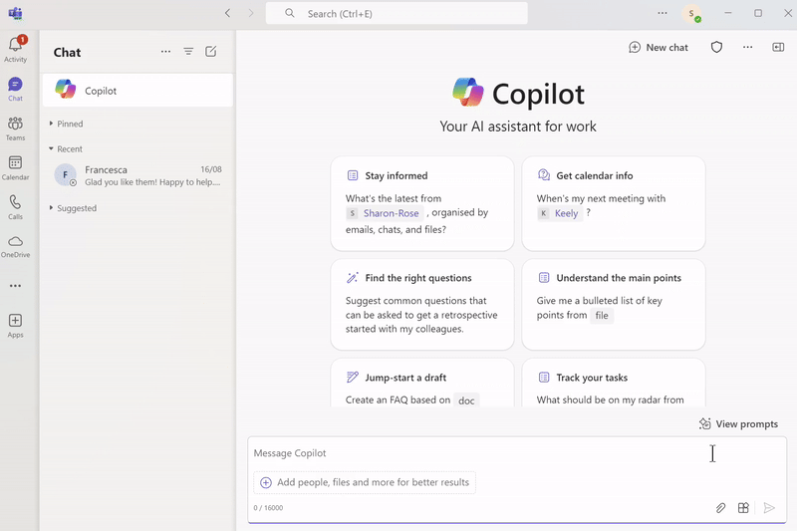797x531 pixels.
Task: Attach a file with paperclip icon
Action: click(x=720, y=508)
